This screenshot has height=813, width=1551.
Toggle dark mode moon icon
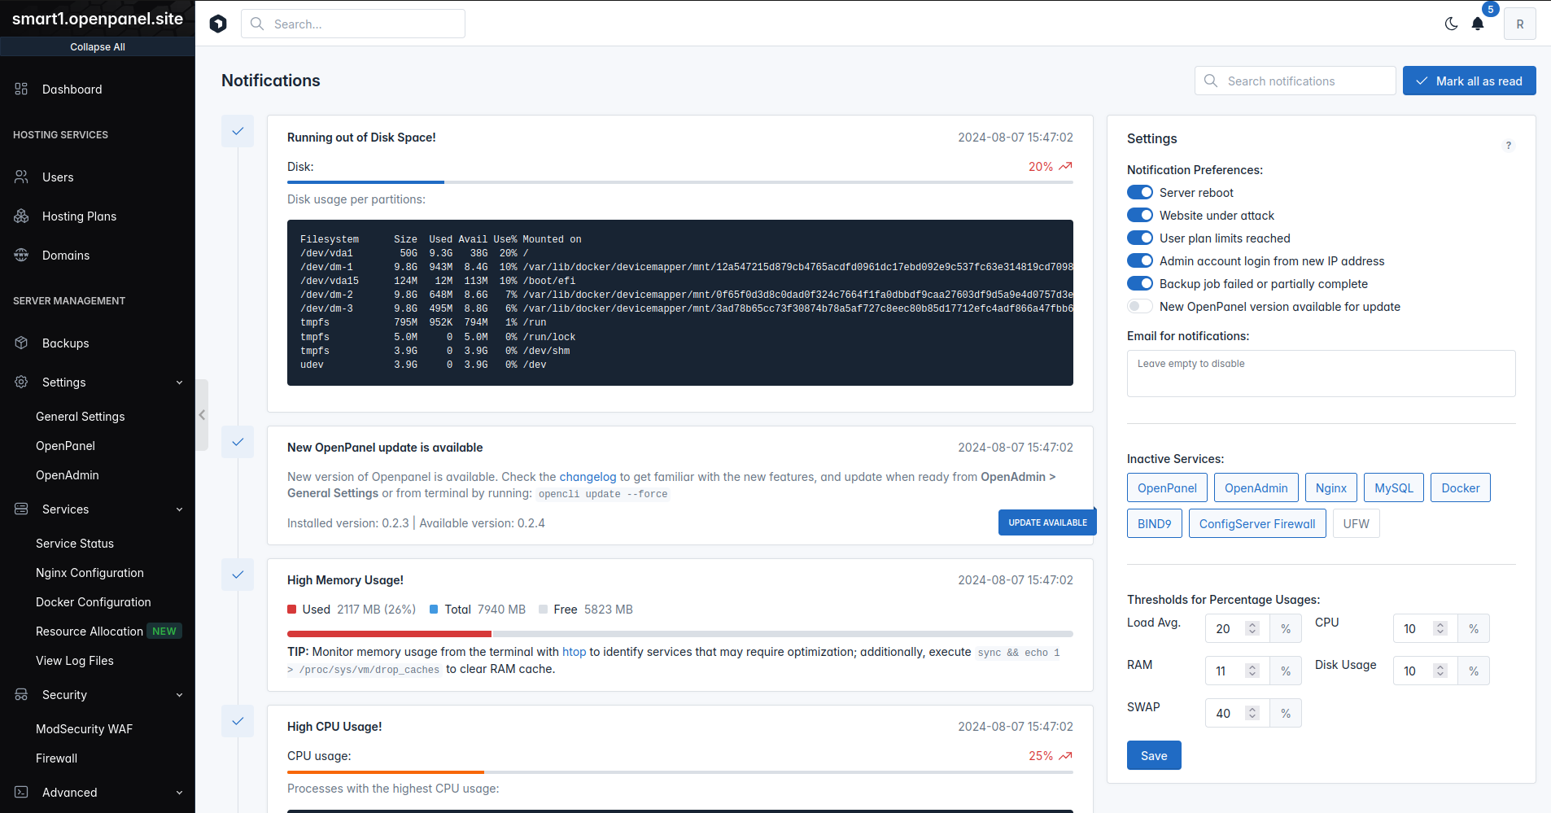point(1451,24)
